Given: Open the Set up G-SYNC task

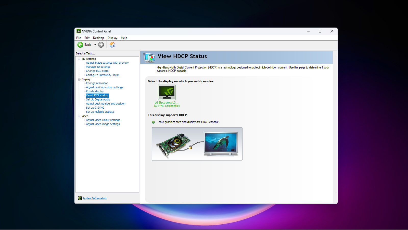Looking at the screenshot, I should [95, 108].
